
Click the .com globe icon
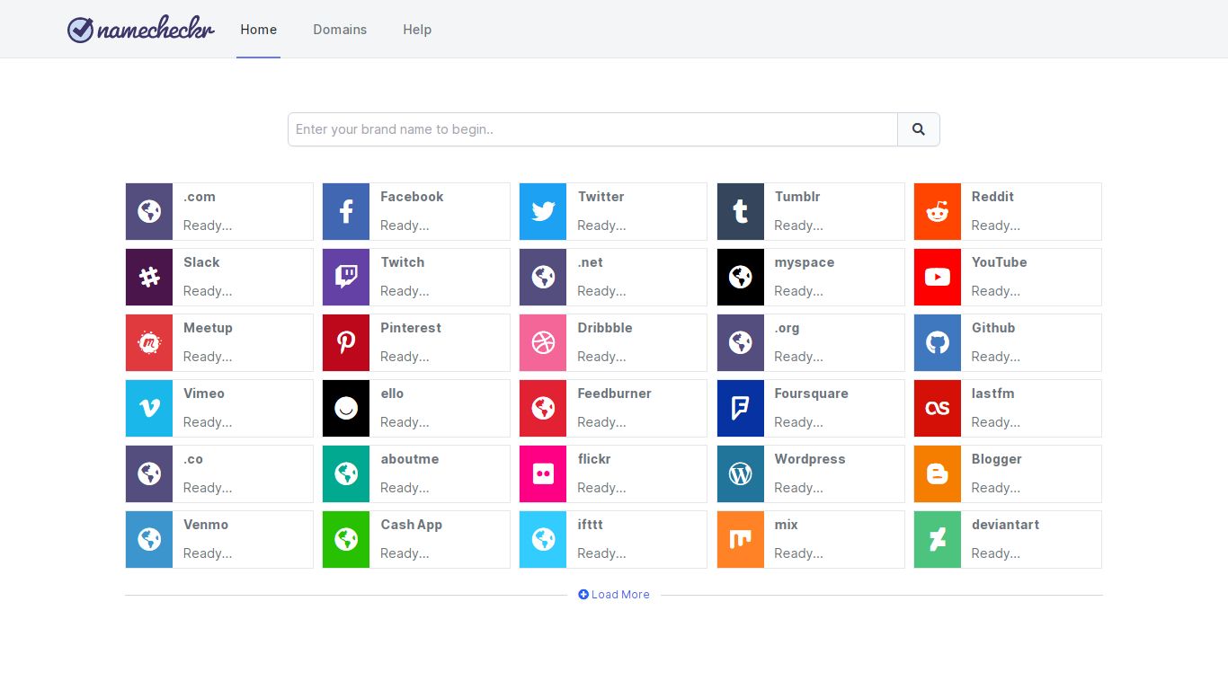tap(149, 212)
